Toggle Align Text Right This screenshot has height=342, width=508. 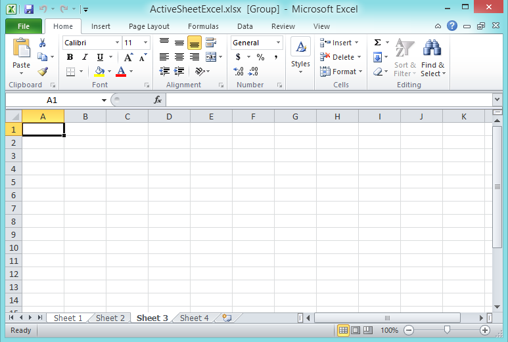195,57
